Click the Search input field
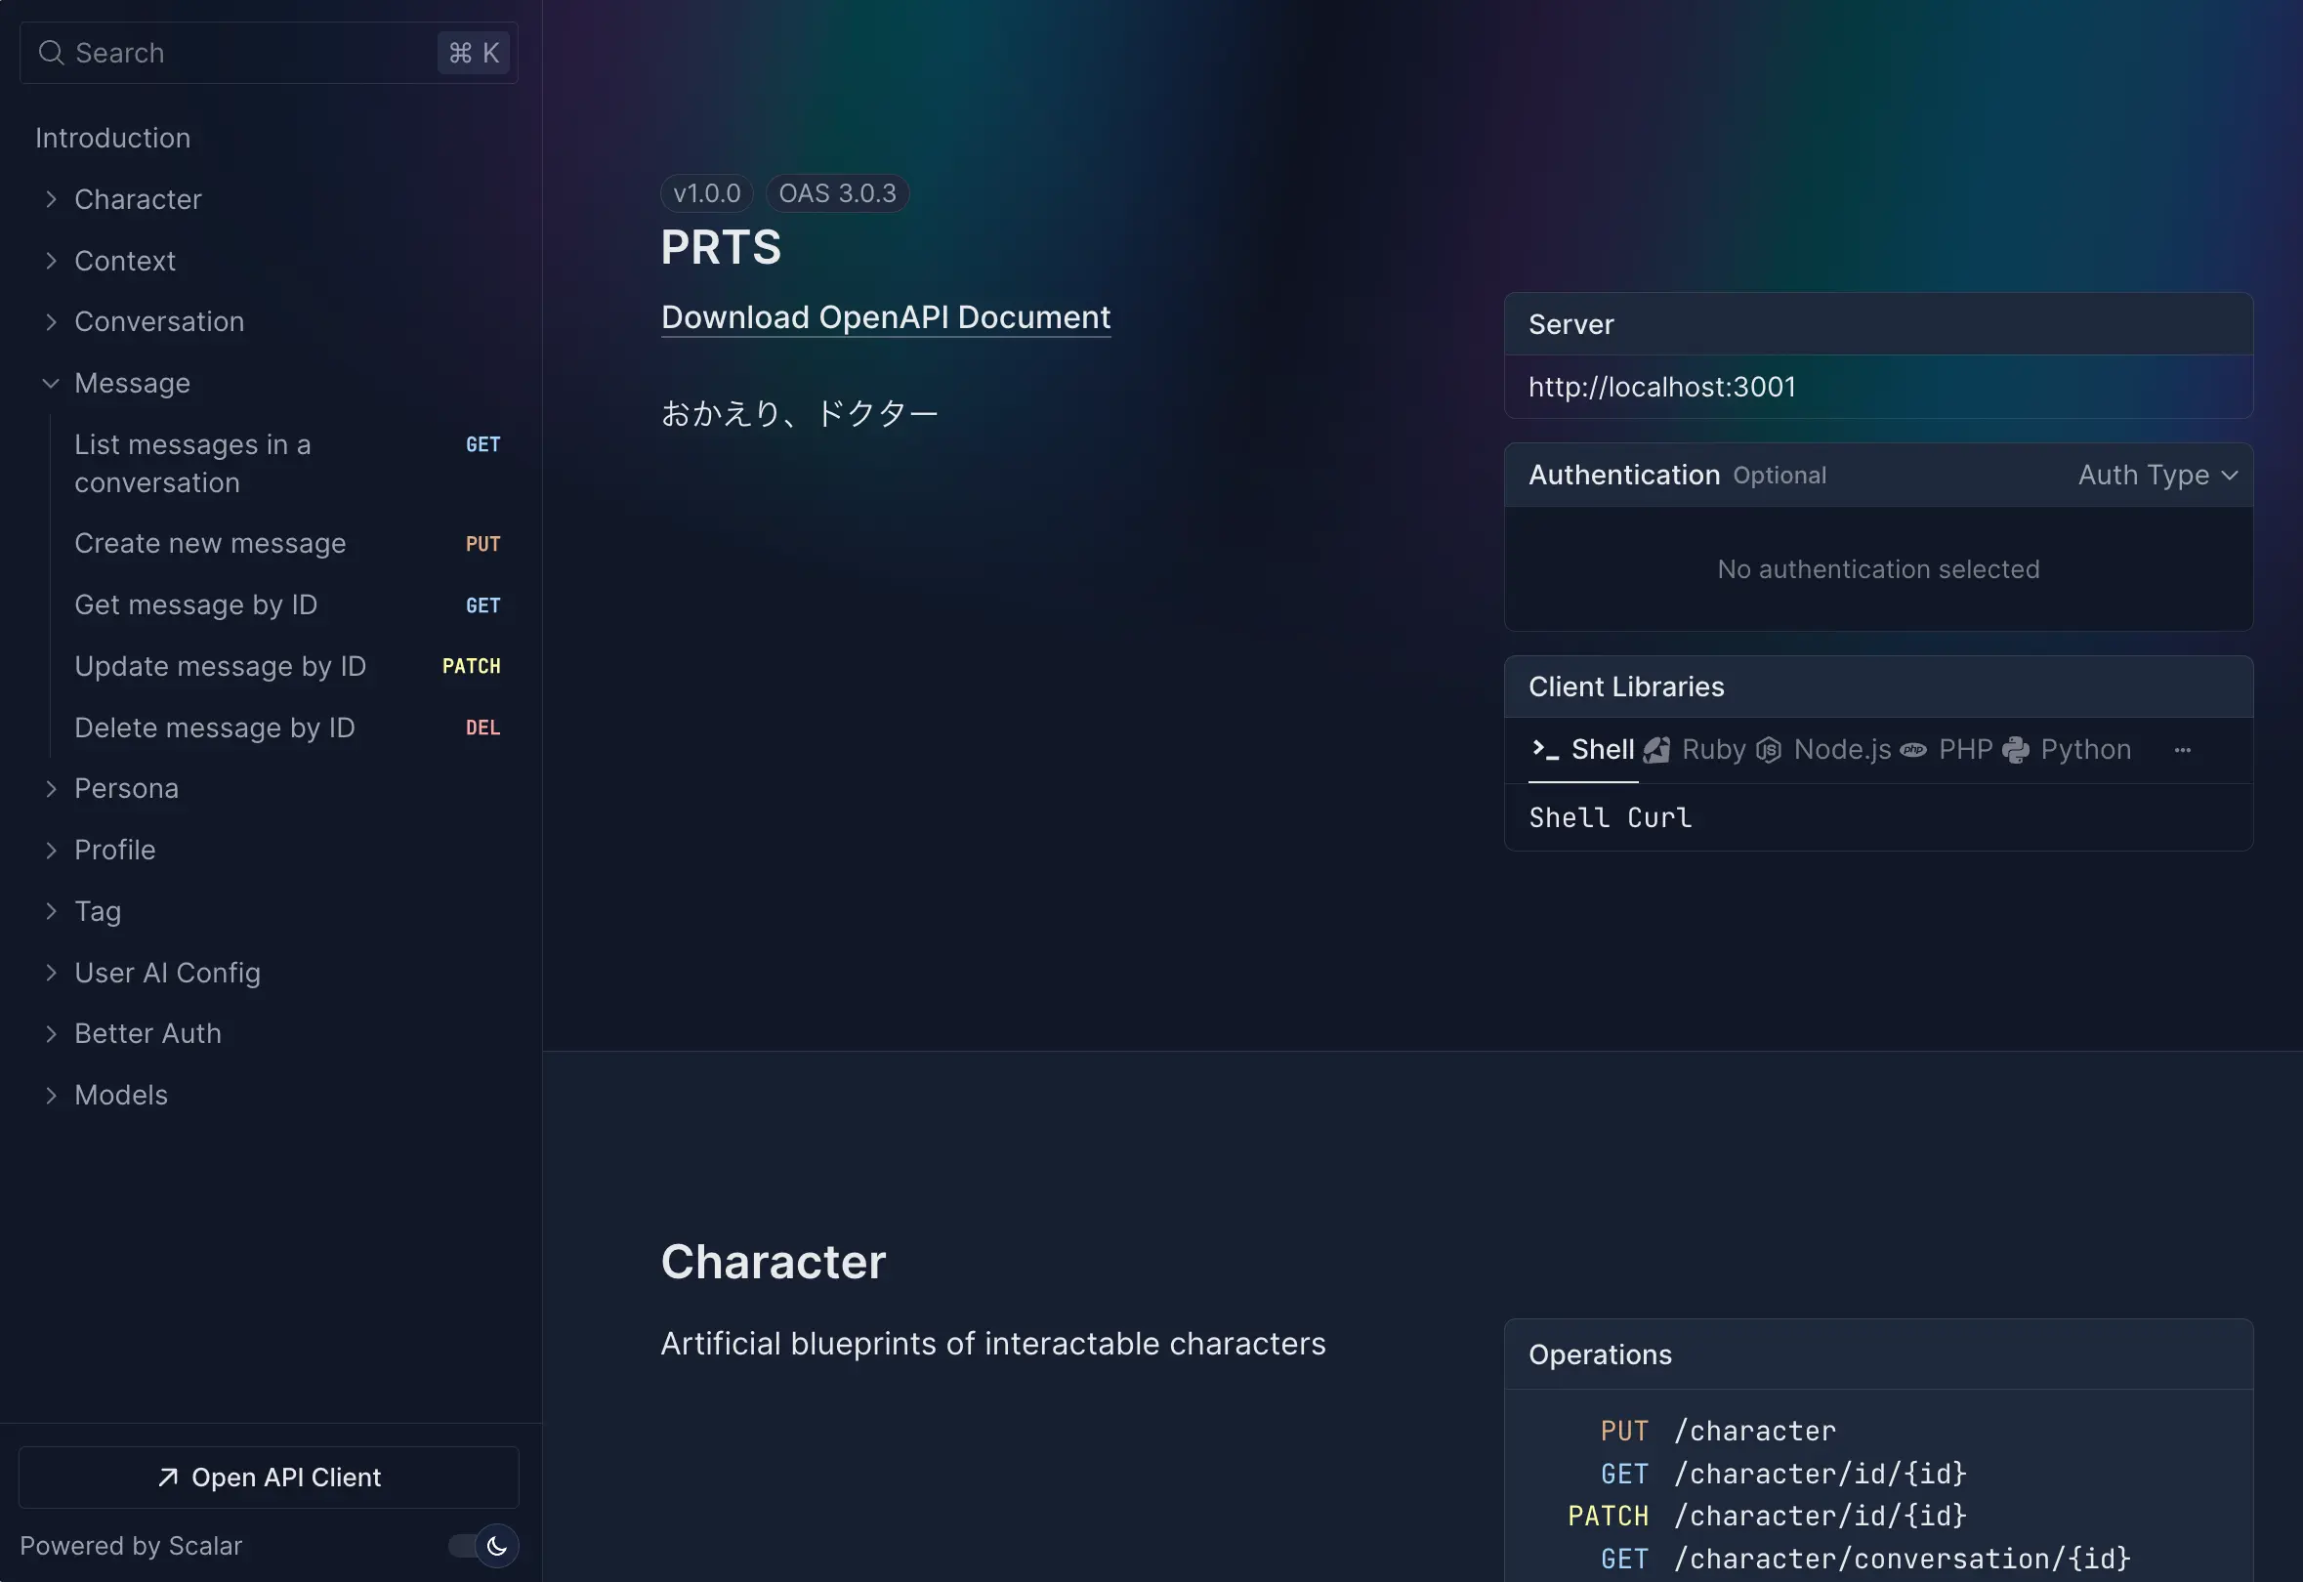The height and width of the screenshot is (1582, 2303). pos(248,53)
